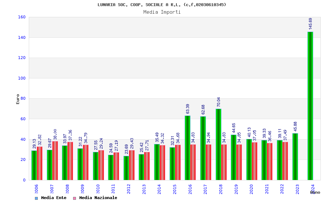This screenshot has width=324, height=216.
Task: Click the 80 value on the Euro axis
Action: pyautogui.click(x=23, y=99)
